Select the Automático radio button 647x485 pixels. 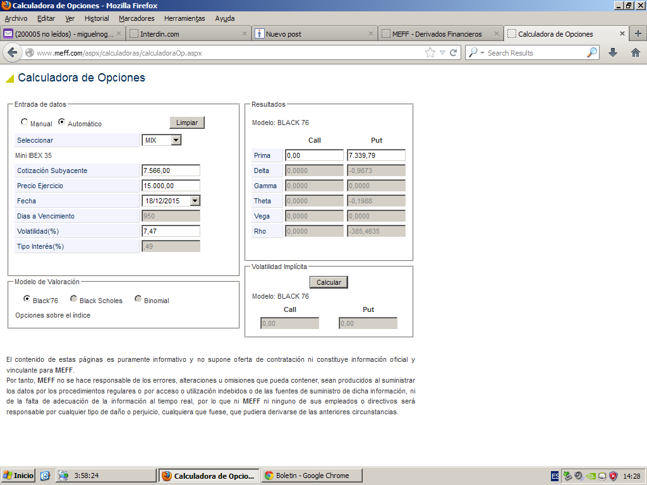tap(61, 122)
